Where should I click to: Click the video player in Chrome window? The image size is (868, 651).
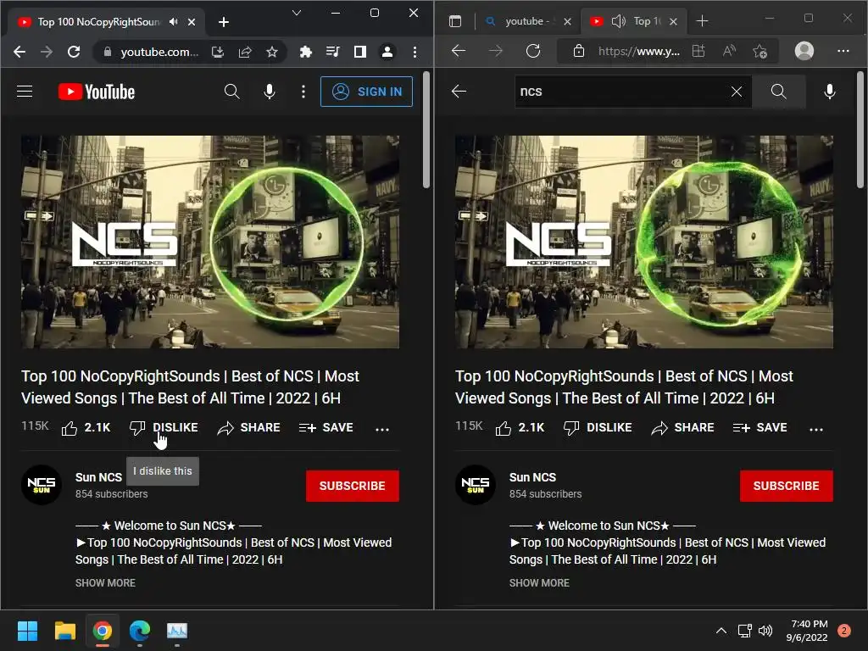click(x=210, y=242)
